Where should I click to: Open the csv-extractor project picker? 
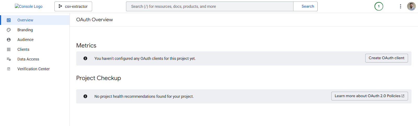73,6
